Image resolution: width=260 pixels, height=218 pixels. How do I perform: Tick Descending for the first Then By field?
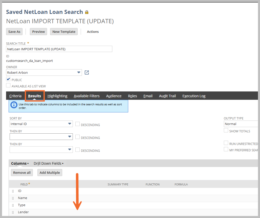pos(77,137)
